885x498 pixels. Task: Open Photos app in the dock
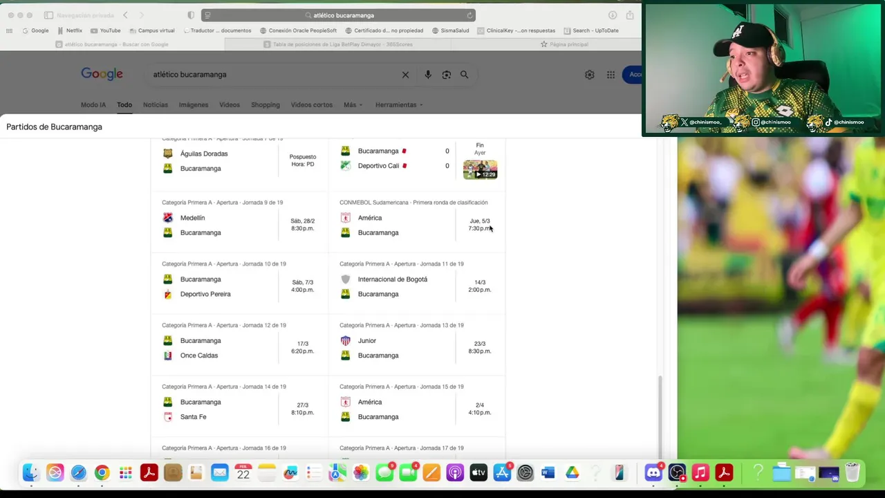click(x=360, y=473)
